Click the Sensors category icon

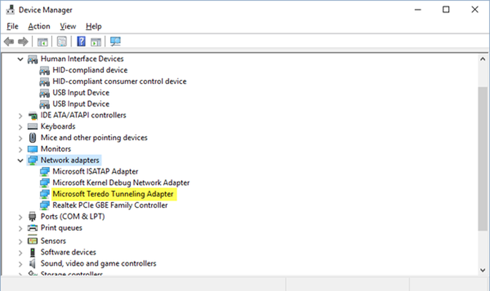tap(32, 241)
